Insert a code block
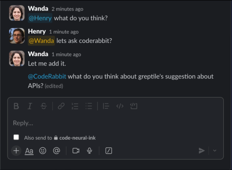Image resolution: width=232 pixels, height=170 pixels. [134, 106]
